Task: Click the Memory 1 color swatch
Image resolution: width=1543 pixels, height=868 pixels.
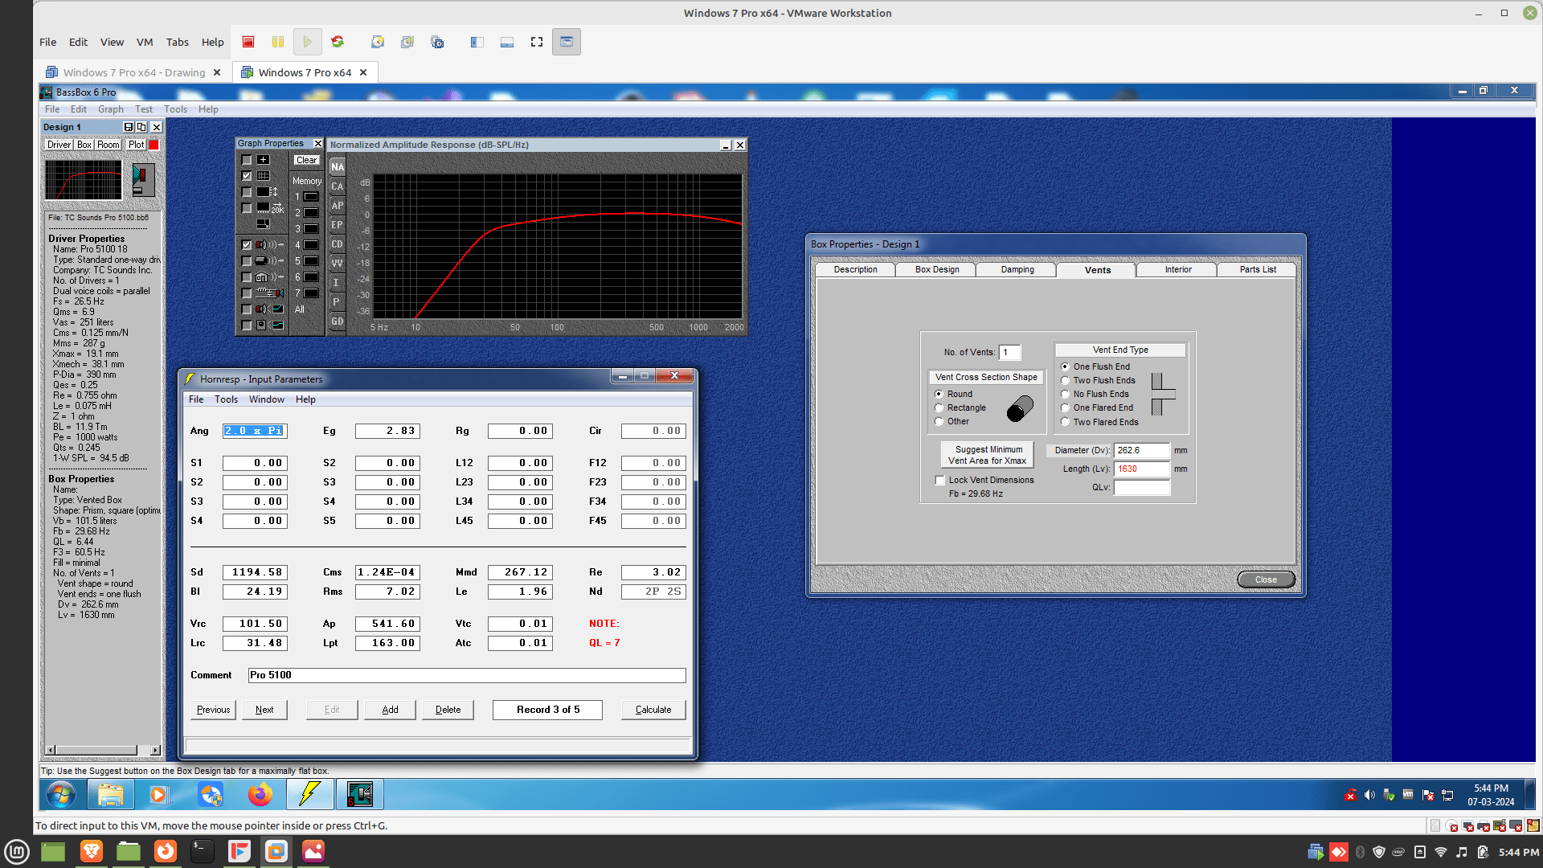Action: (x=311, y=197)
